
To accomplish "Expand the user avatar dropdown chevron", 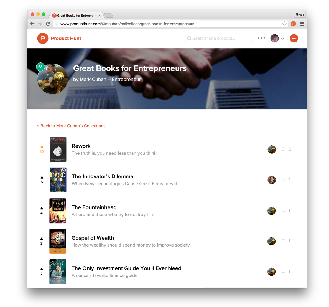I will pos(283,39).
